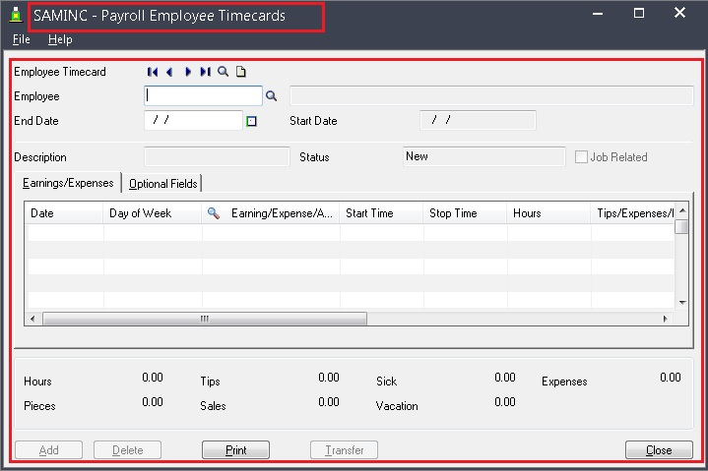This screenshot has width=708, height=471.
Task: Select the Earnings/Expenses tab
Action: 68,184
